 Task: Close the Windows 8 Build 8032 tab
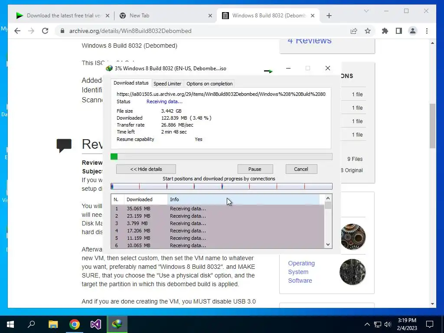[x=313, y=16]
